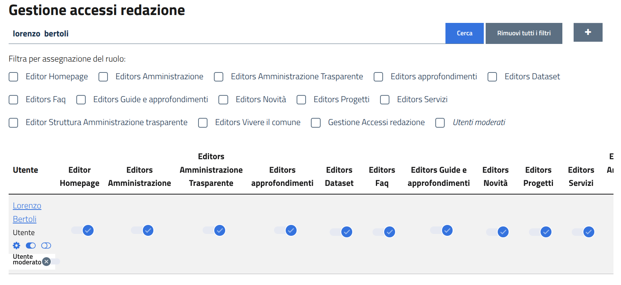Toggle Editors Faq role in user row
Screen dimensions: 621x285
384,232
